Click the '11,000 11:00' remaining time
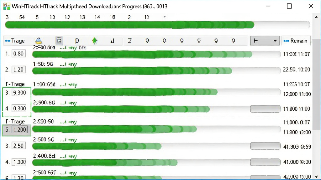The image size is (321, 180). (297, 109)
